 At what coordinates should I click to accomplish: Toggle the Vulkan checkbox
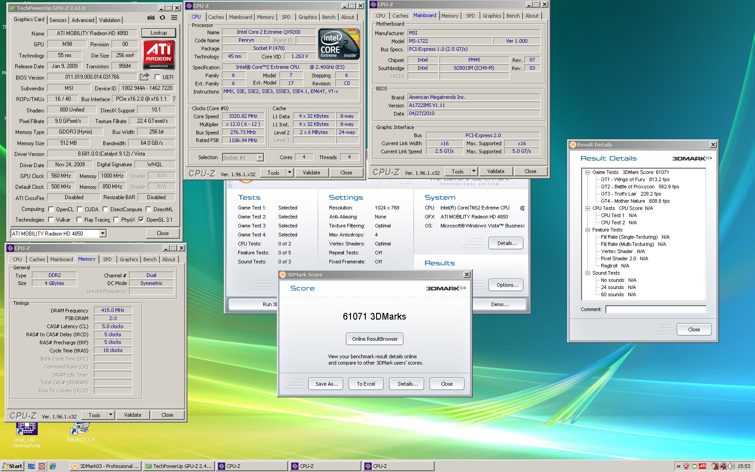51,219
